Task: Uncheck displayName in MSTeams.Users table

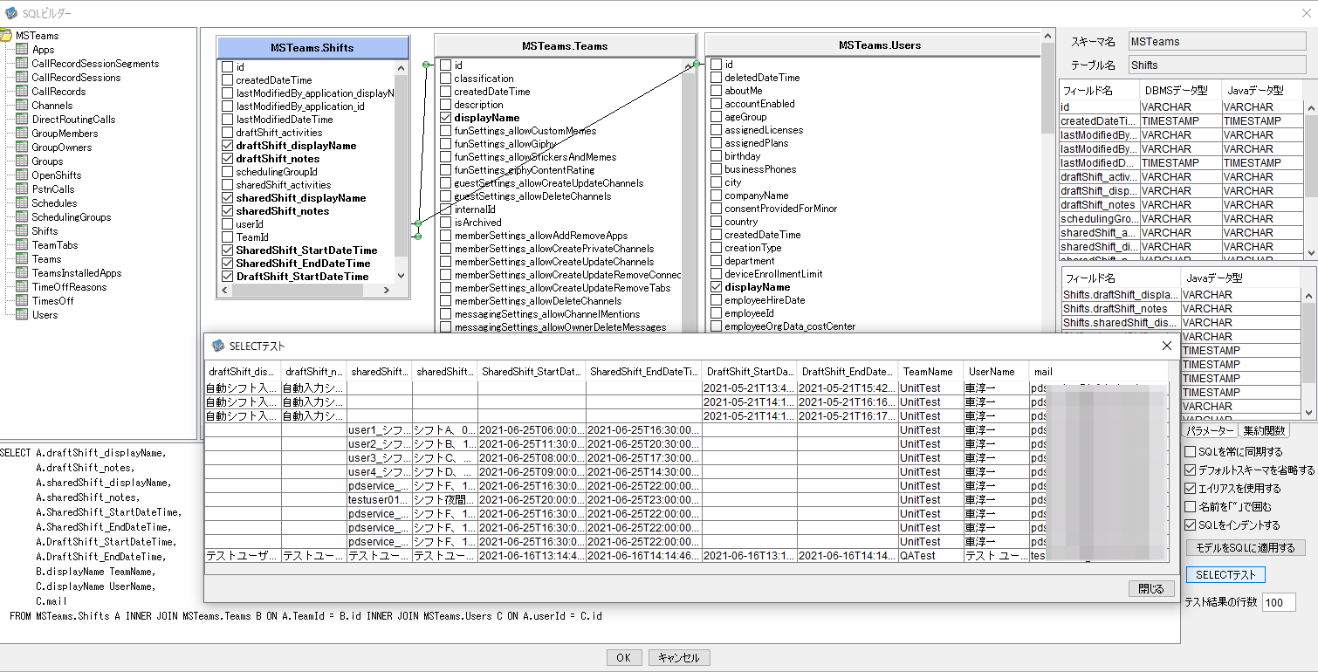Action: (x=716, y=287)
